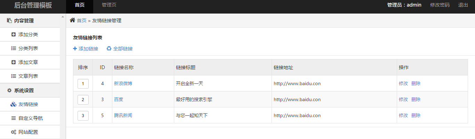
Task: Click the ID column header
Action: coord(102,67)
